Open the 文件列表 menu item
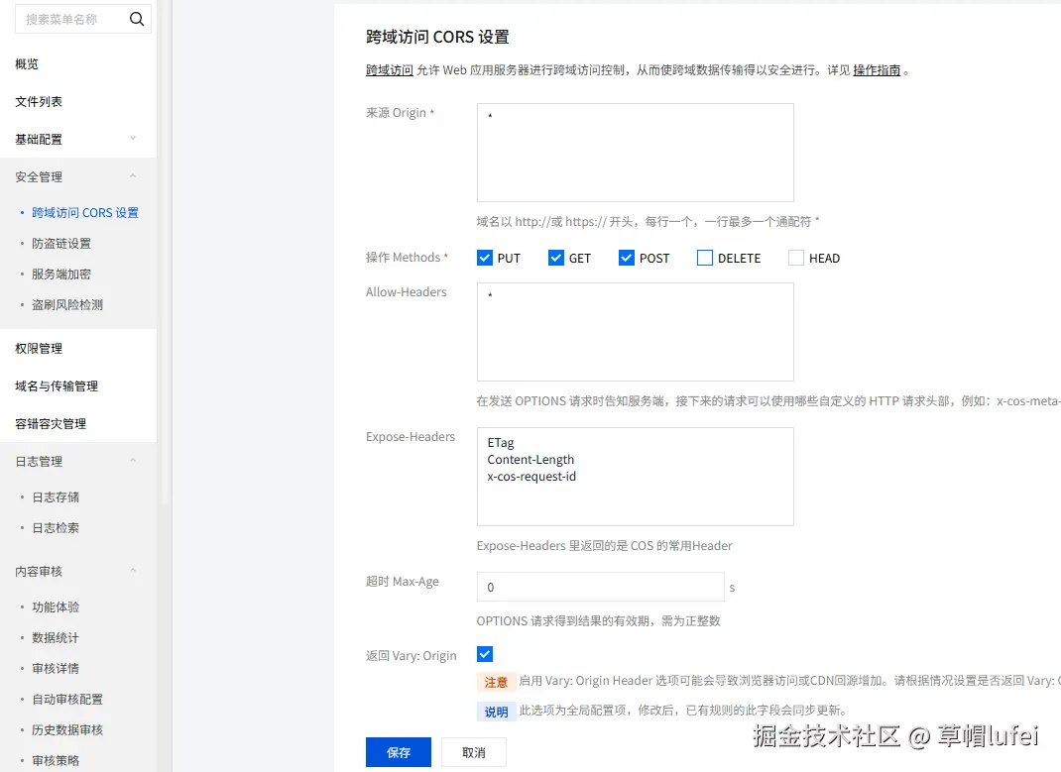 tap(39, 101)
